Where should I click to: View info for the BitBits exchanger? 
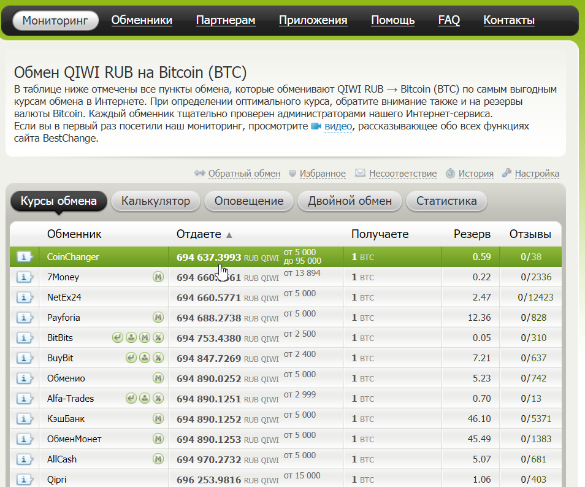[x=25, y=338]
